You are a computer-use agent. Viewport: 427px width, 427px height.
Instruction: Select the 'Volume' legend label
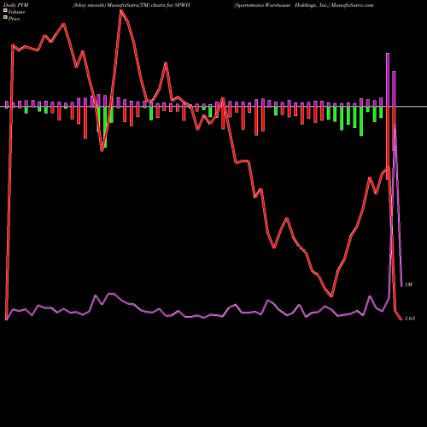point(16,12)
